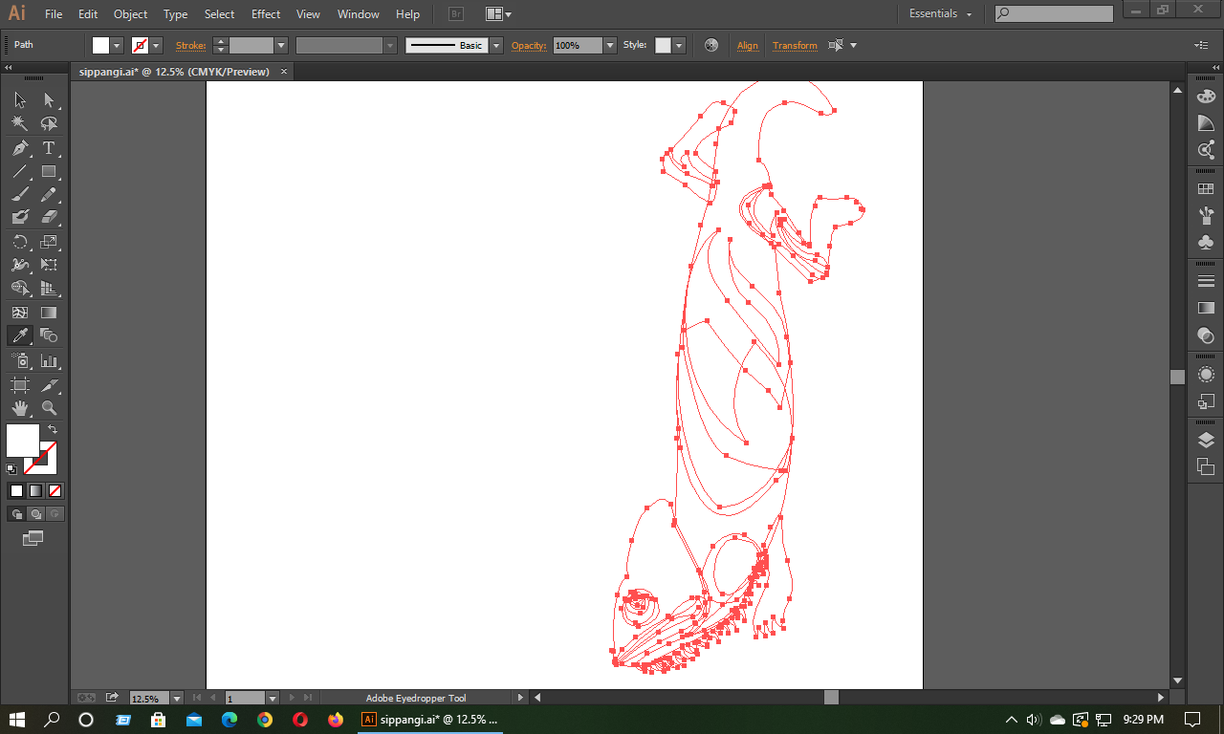Select the Type tool

49,148
